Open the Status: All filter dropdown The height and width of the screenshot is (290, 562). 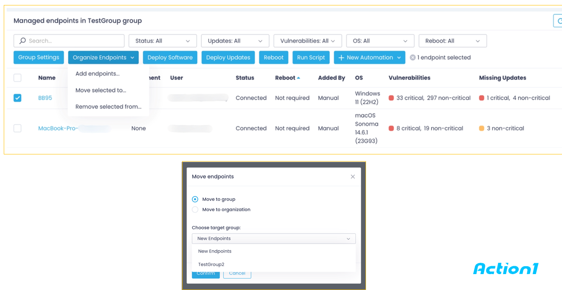pos(162,41)
